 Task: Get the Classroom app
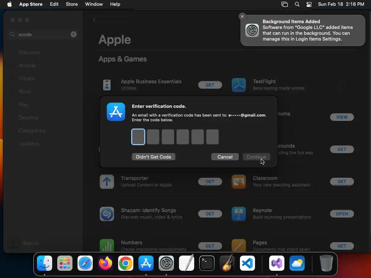click(x=342, y=182)
